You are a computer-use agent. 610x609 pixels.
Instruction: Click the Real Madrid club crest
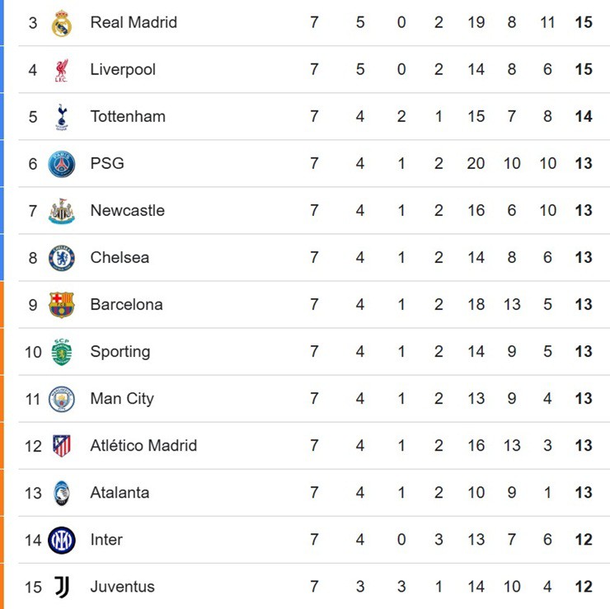(x=62, y=23)
